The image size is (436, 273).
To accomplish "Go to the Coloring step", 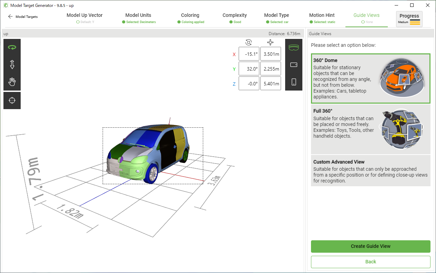I will [x=190, y=18].
